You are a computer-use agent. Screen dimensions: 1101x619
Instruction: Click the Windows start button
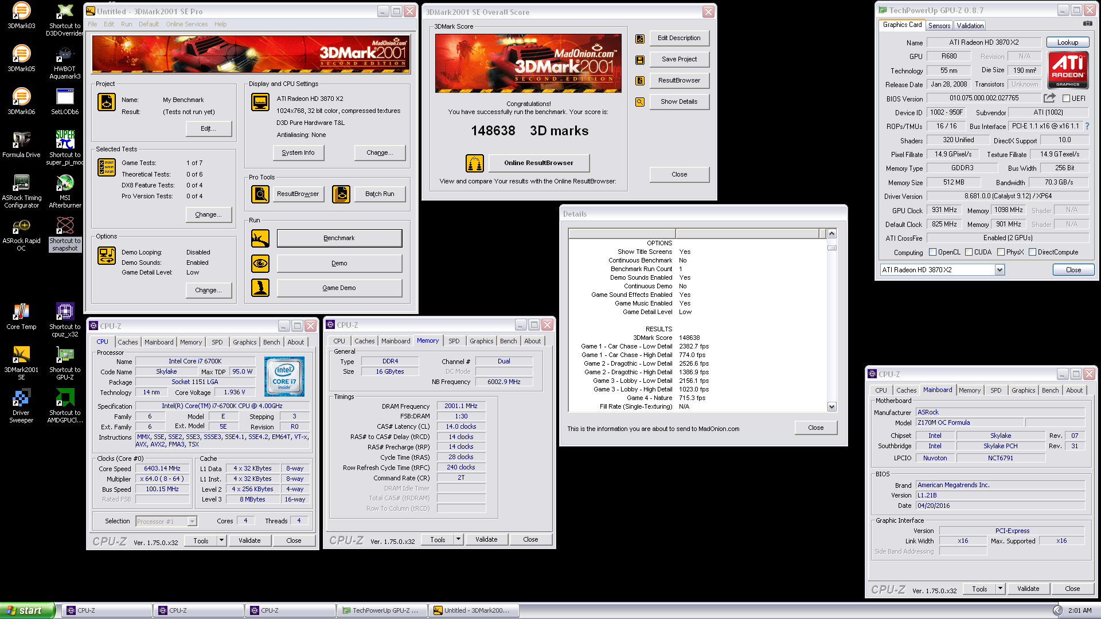[28, 610]
